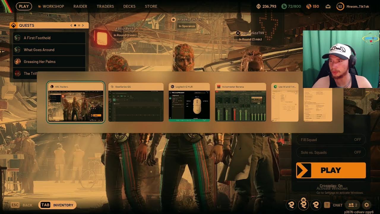This screenshot has width=380, height=214.
Task: Open the 'What Goes Around' quest
Action: click(49, 50)
